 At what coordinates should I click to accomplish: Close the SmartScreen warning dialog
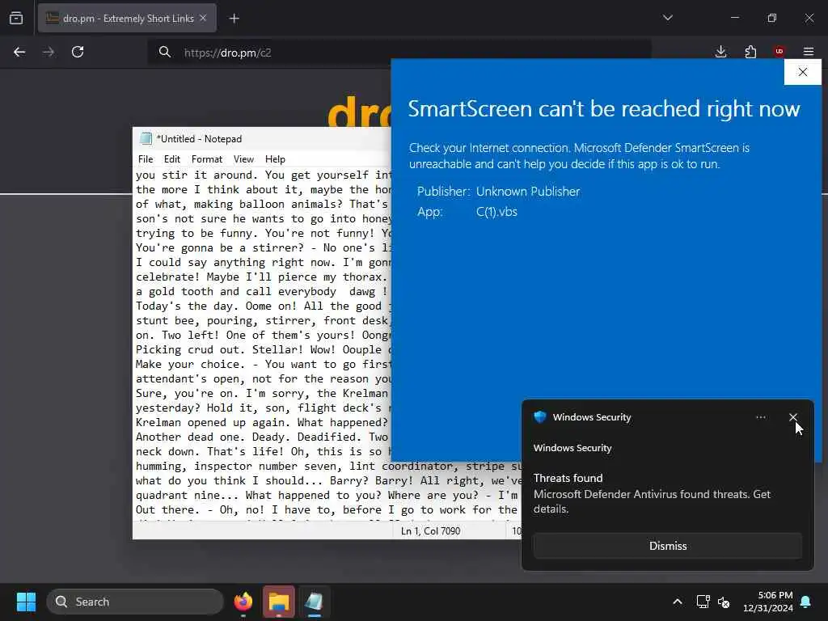click(803, 72)
